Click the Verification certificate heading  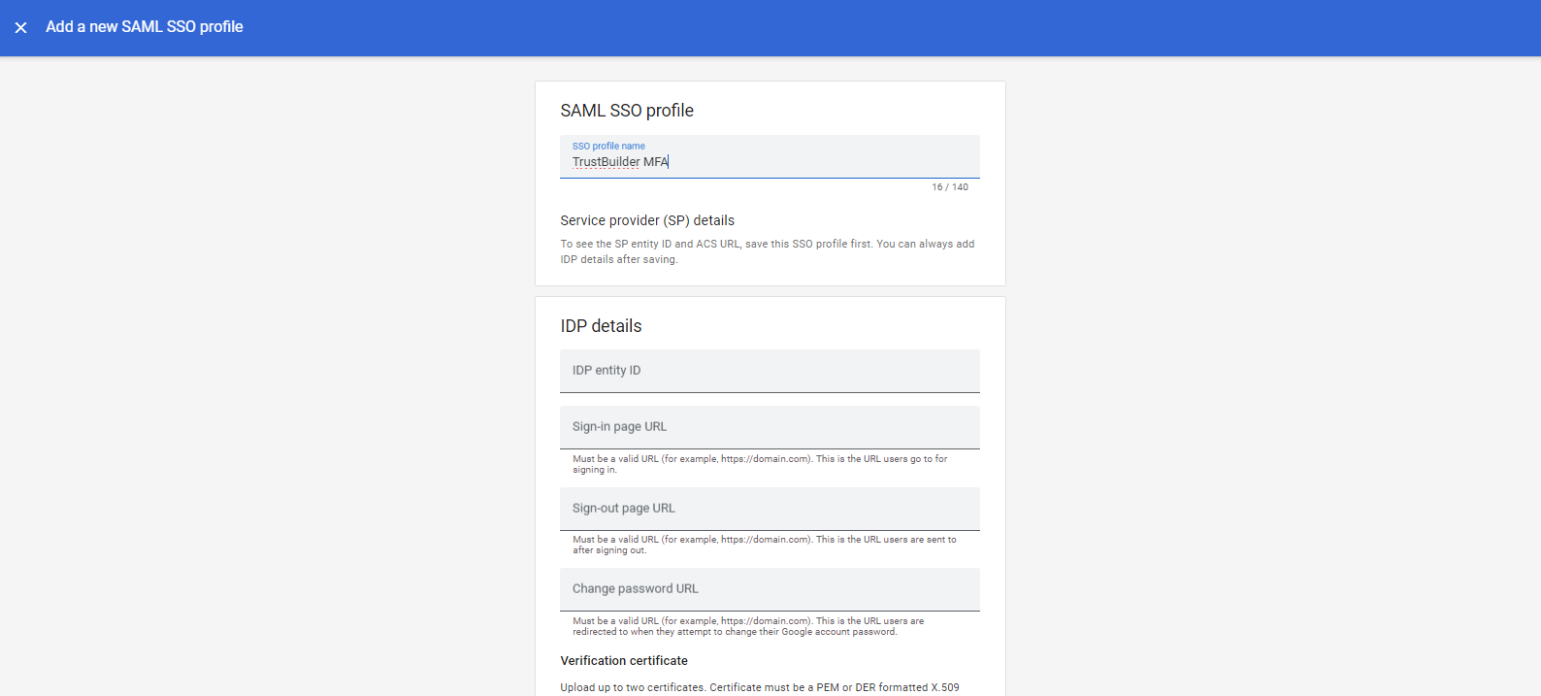(624, 661)
